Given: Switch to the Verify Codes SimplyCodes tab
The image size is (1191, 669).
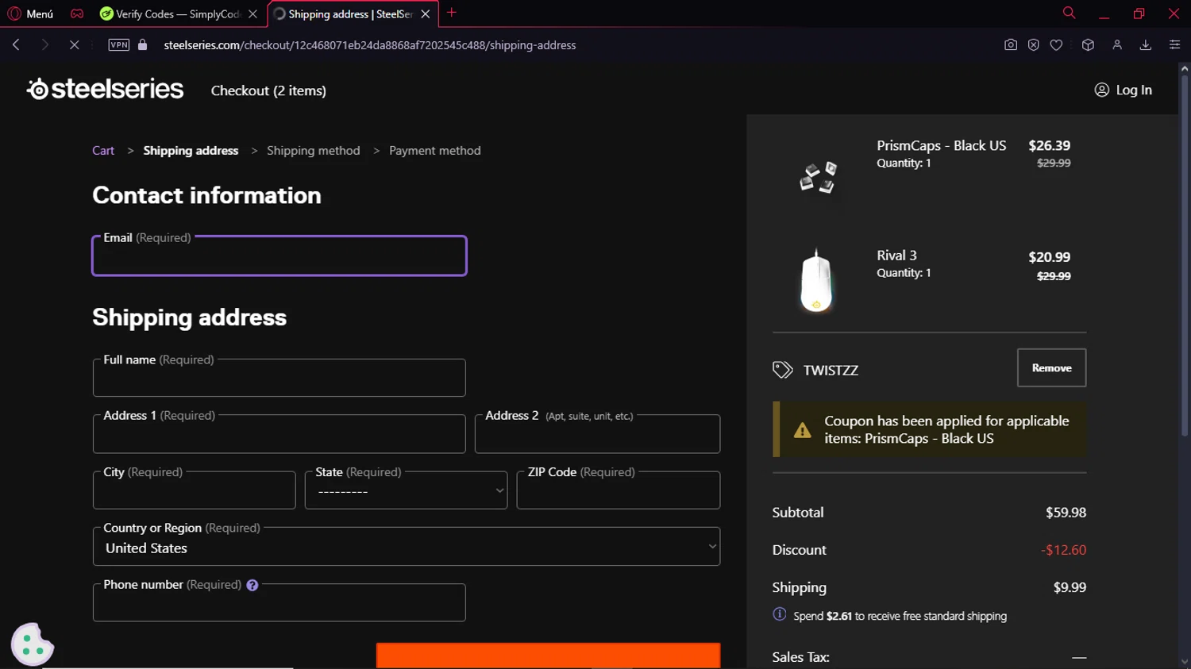Looking at the screenshot, I should [177, 13].
